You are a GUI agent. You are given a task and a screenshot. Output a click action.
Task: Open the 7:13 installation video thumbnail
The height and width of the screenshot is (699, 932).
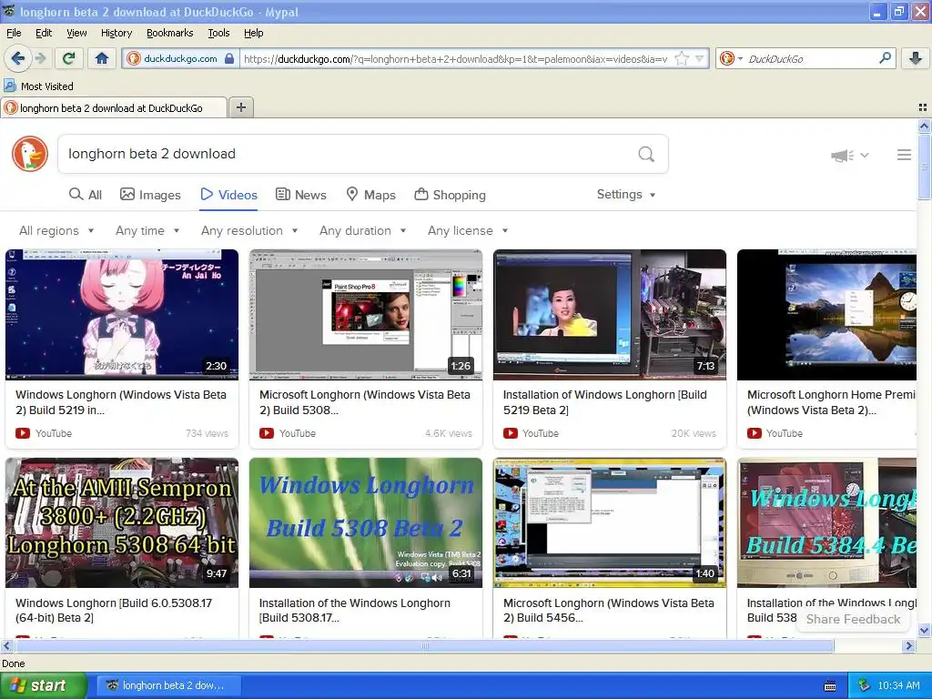point(609,314)
